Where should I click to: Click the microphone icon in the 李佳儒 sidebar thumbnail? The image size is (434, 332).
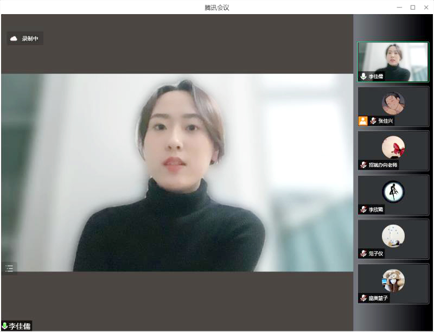click(363, 76)
